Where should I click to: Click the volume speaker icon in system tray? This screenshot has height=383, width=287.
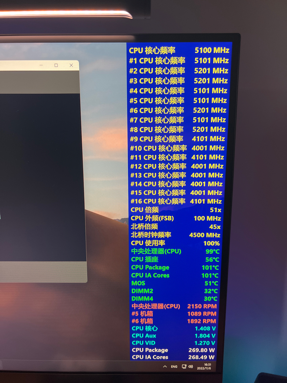point(191,366)
